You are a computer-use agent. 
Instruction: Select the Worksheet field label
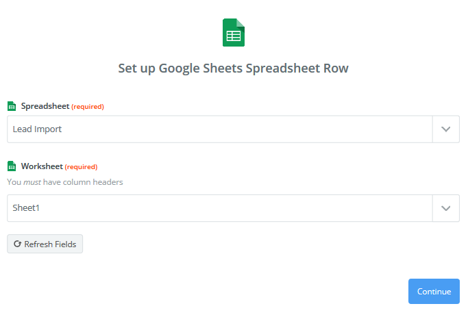tap(42, 166)
